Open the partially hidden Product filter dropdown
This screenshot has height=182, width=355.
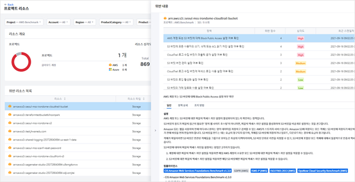tap(144, 22)
